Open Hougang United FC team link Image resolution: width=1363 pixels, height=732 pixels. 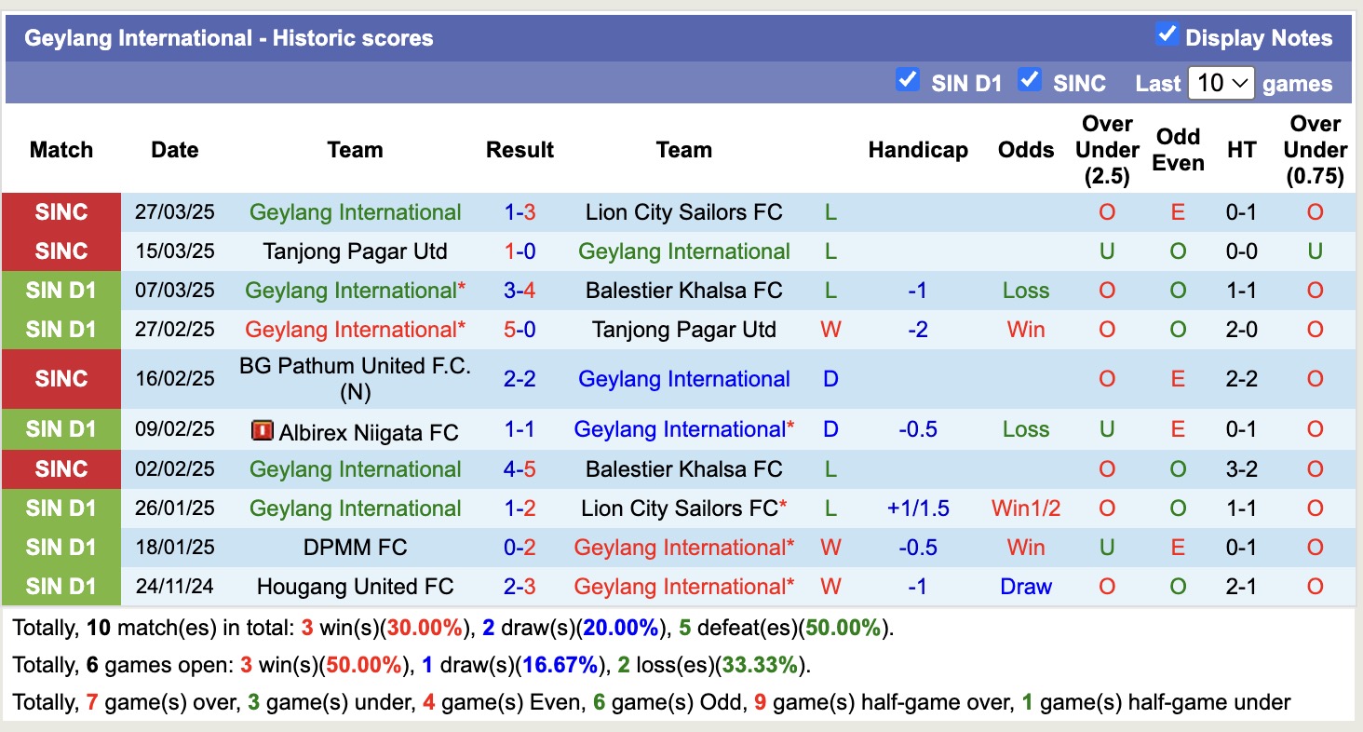pos(355,587)
